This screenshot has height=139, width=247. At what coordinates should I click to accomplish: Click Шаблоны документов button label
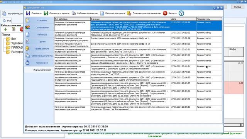pos(87,13)
